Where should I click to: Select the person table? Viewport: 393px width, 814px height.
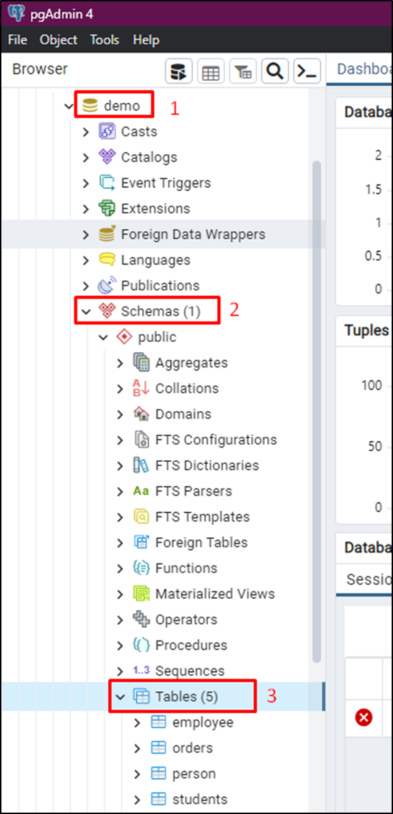[194, 774]
